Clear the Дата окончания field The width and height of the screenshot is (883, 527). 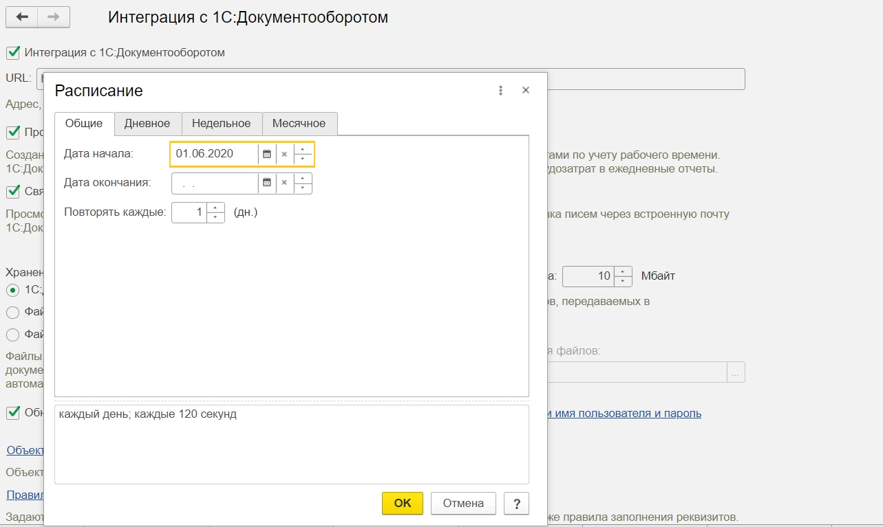[x=284, y=183]
